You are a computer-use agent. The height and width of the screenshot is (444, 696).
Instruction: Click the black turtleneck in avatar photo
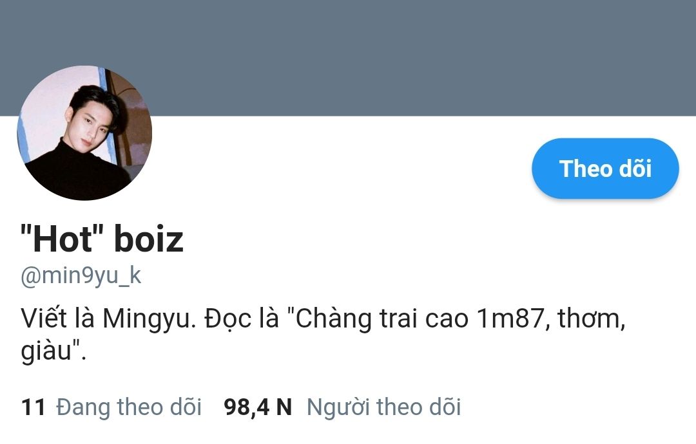75,173
